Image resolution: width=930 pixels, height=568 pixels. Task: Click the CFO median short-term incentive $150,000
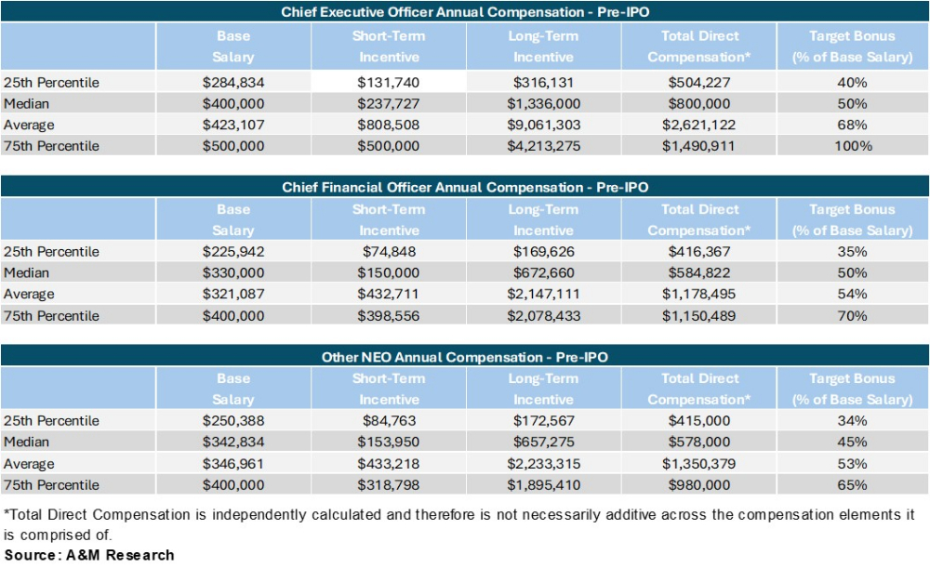[389, 272]
